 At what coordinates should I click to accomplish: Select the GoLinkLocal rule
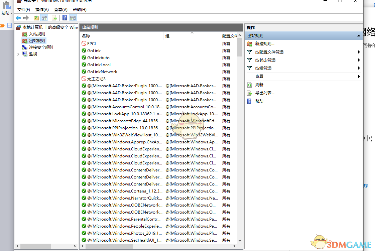159,65
